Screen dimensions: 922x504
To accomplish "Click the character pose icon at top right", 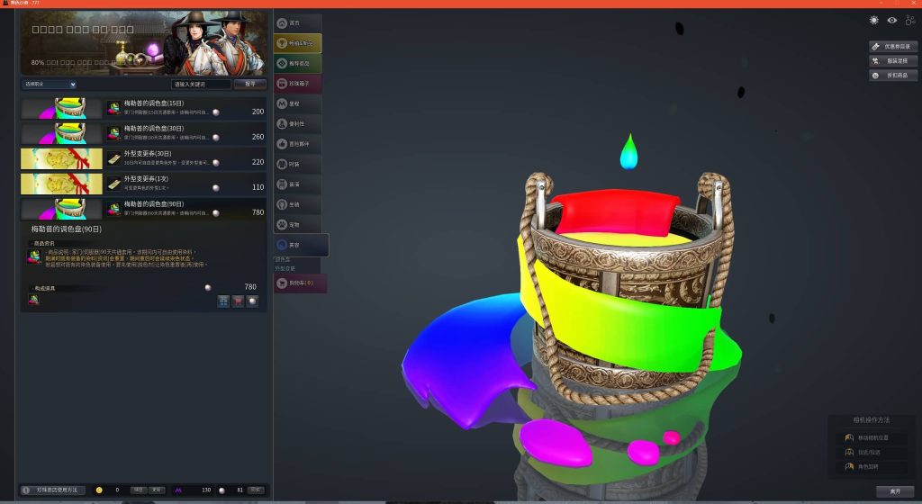I will (910, 20).
